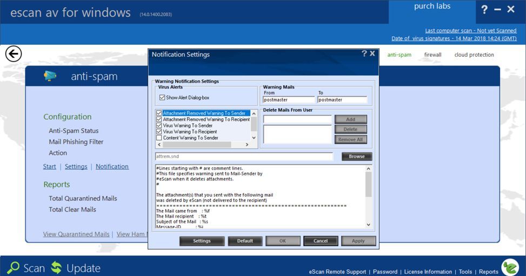
Task: Click the Warning Mails From field
Action: [x=289, y=99]
